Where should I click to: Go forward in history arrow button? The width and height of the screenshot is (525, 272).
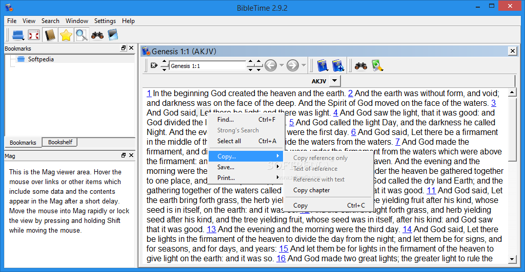click(x=293, y=65)
